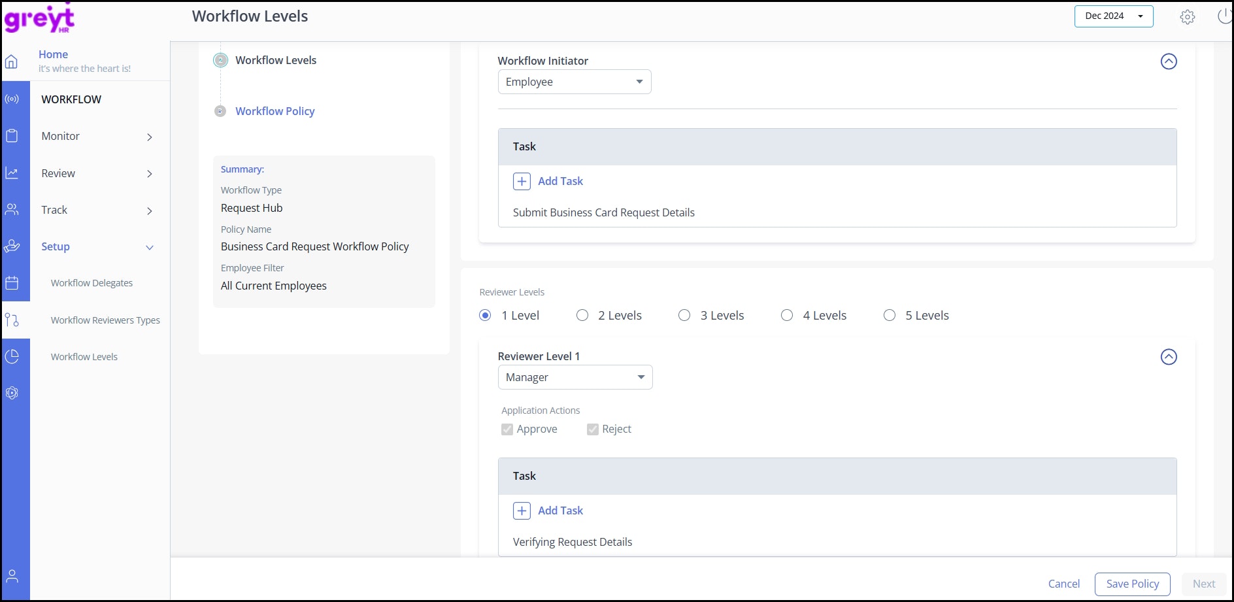The height and width of the screenshot is (602, 1234).
Task: Open the chart analytics sidebar icon
Action: point(12,173)
